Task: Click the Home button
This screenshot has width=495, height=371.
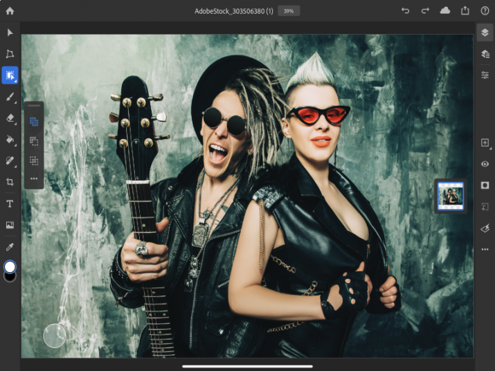Action: (x=10, y=11)
